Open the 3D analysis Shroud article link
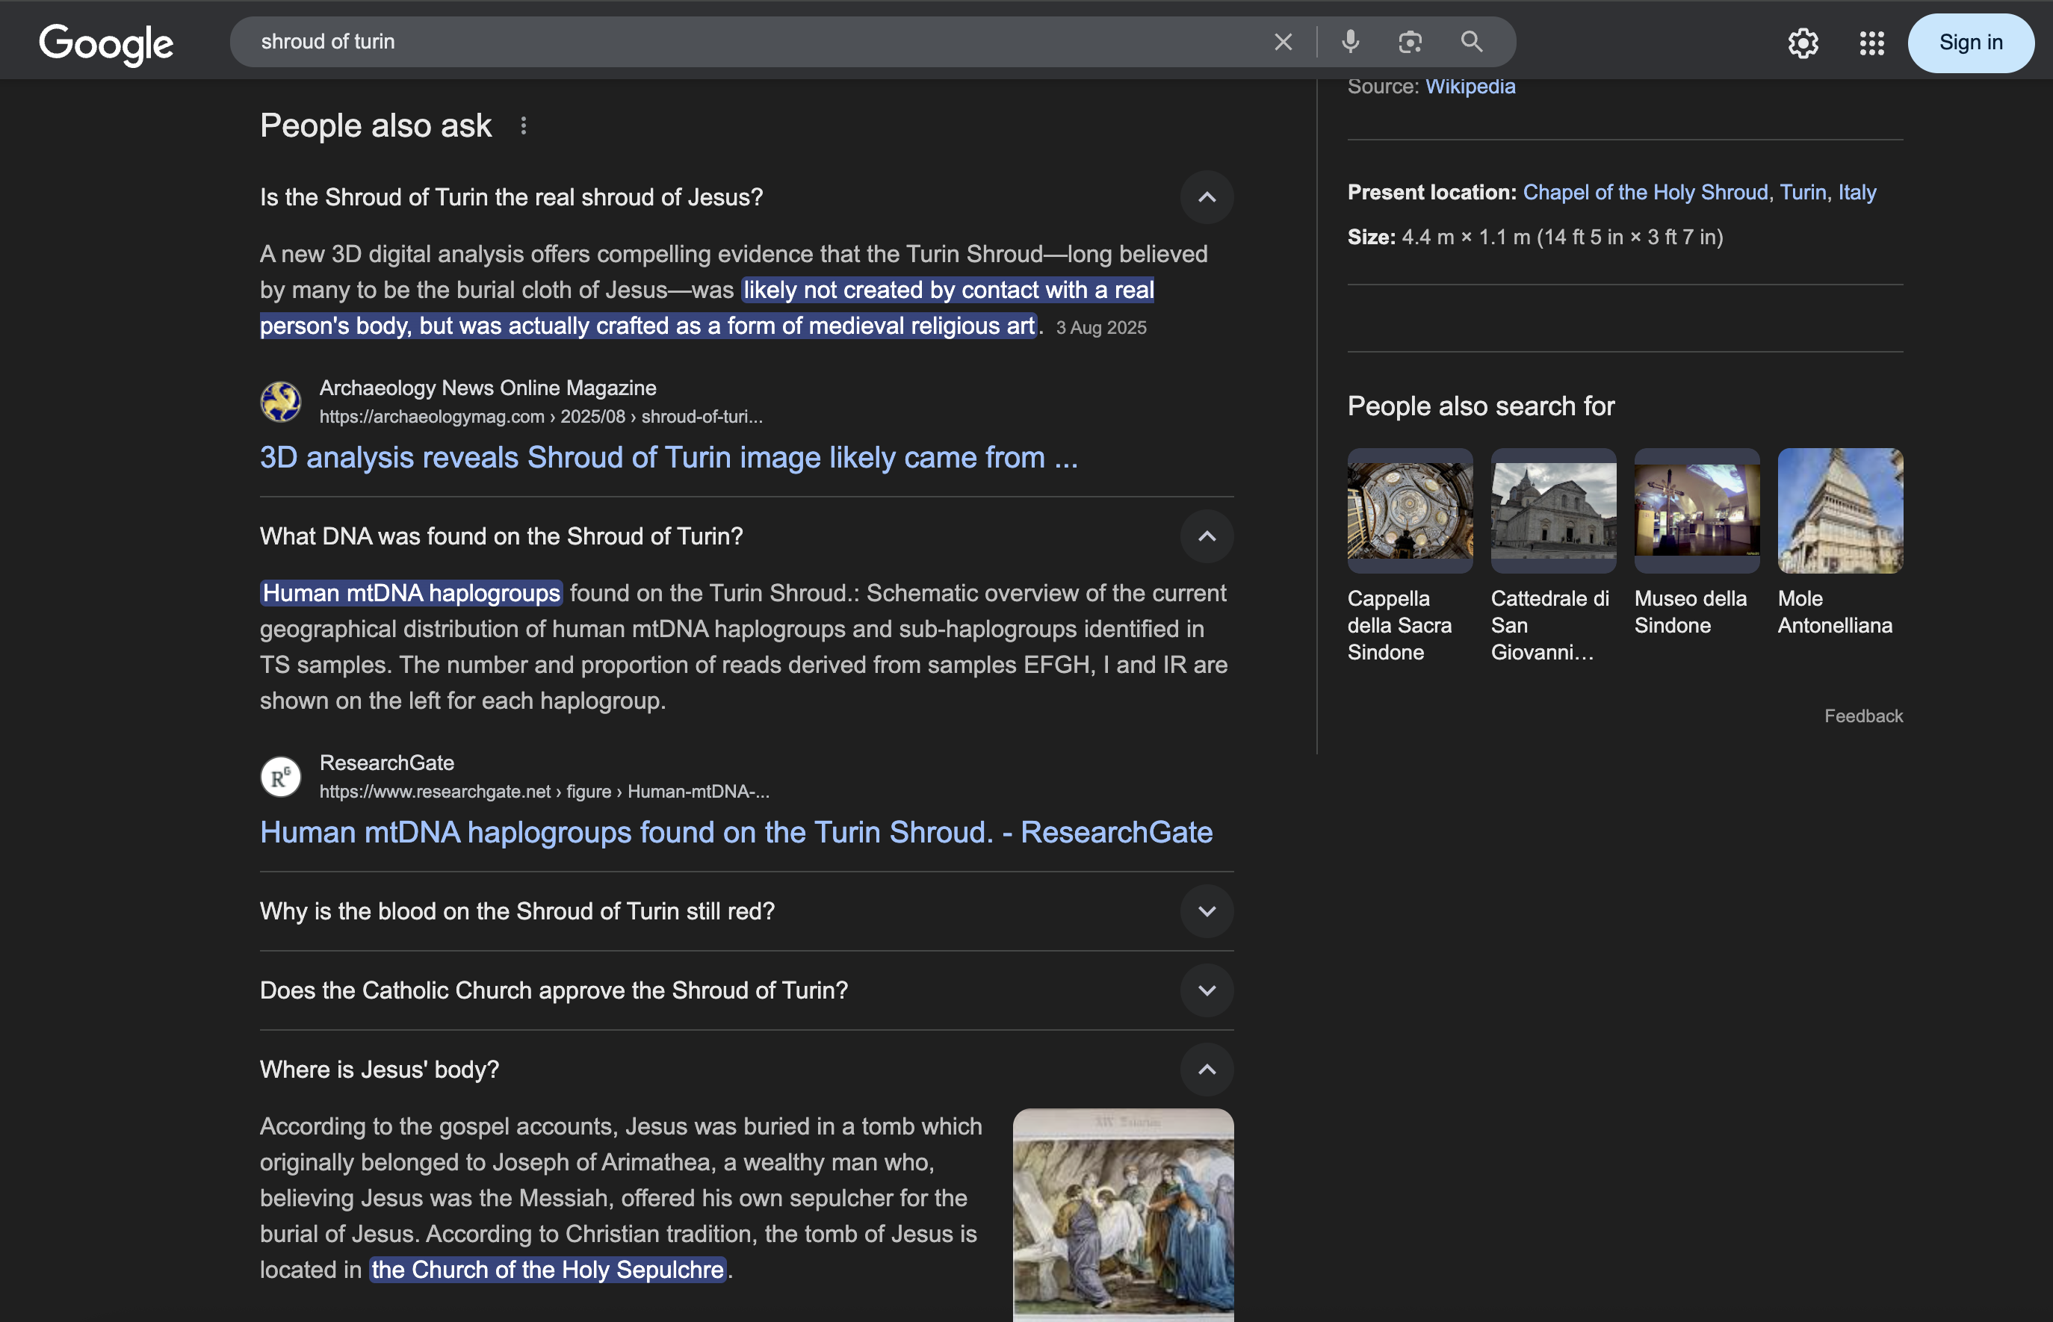The width and height of the screenshot is (2053, 1322). (668, 458)
